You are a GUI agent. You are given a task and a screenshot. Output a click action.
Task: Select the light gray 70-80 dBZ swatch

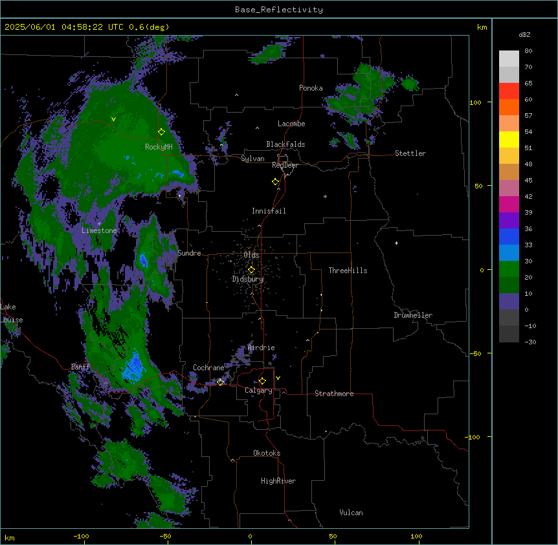tap(509, 59)
